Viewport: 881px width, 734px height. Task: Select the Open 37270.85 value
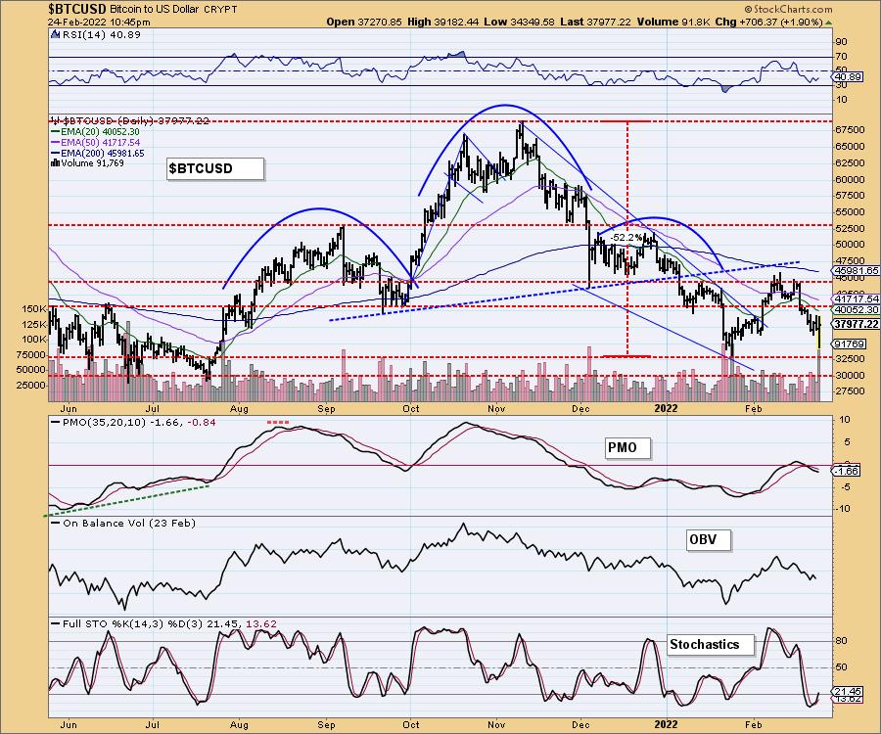(x=364, y=23)
